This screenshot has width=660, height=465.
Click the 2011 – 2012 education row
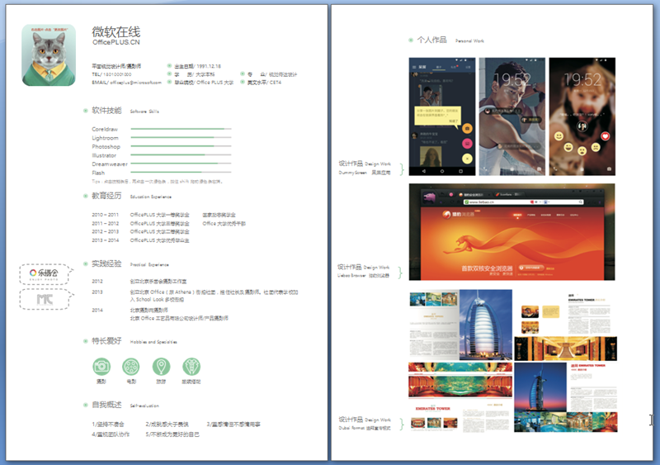(169, 224)
